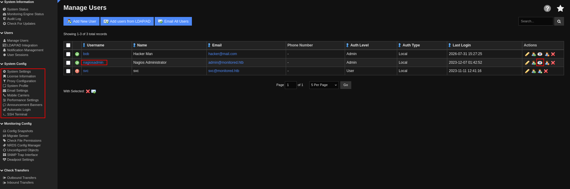This screenshot has width=570, height=189.
Task: Click the magnifier search button
Action: (559, 21)
